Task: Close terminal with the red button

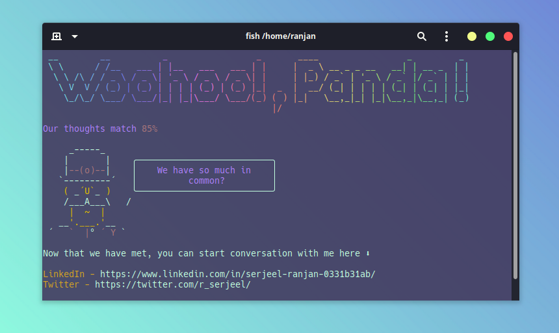Action: (x=508, y=36)
